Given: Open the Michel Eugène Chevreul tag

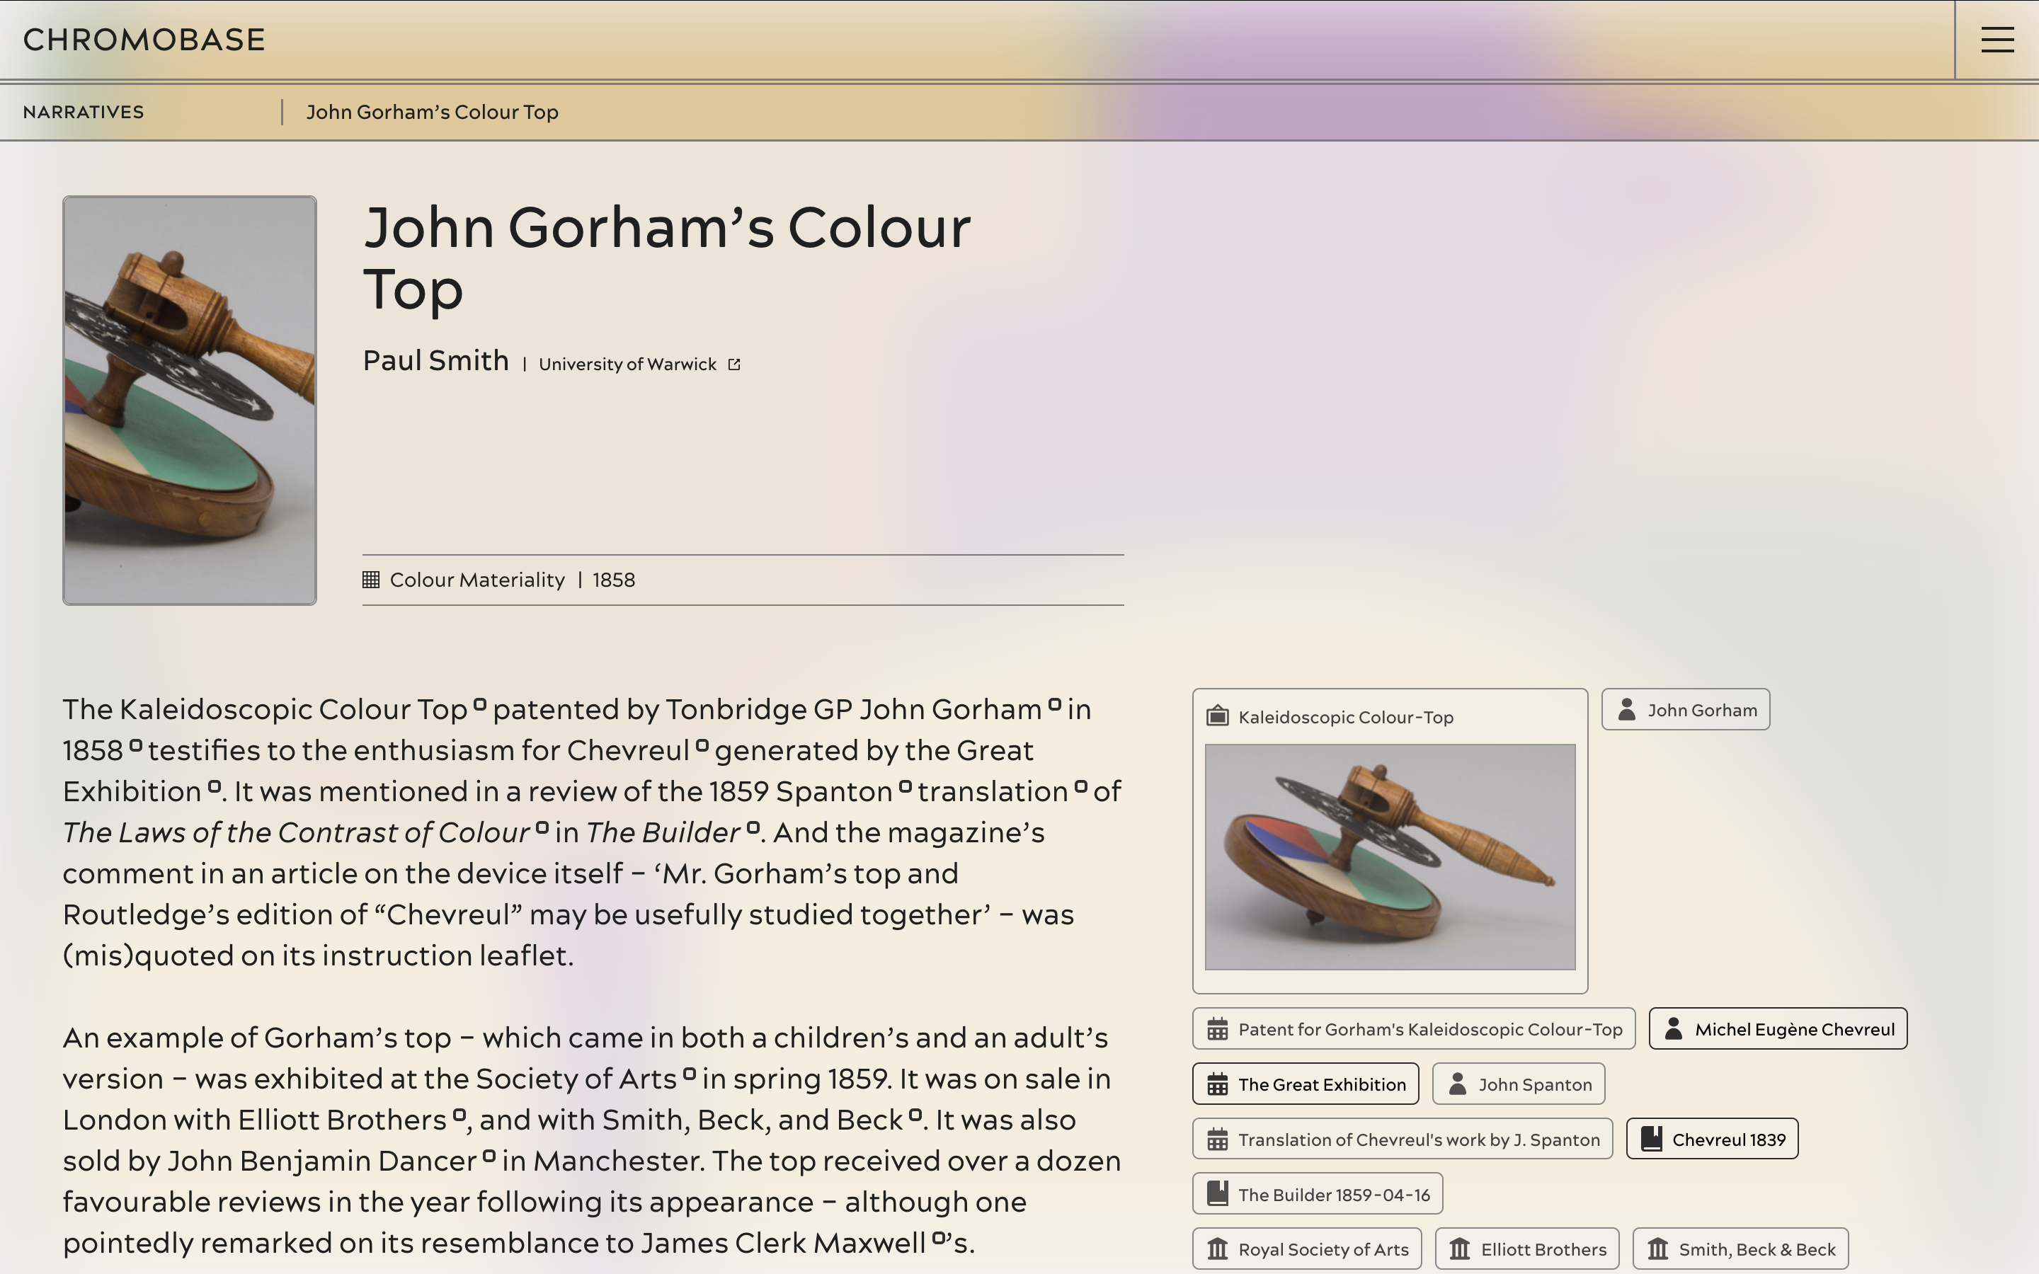Looking at the screenshot, I should tap(1778, 1029).
